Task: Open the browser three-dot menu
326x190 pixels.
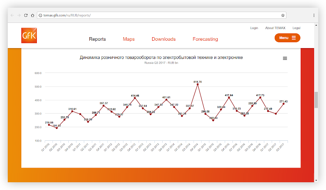Action: pyautogui.click(x=314, y=15)
